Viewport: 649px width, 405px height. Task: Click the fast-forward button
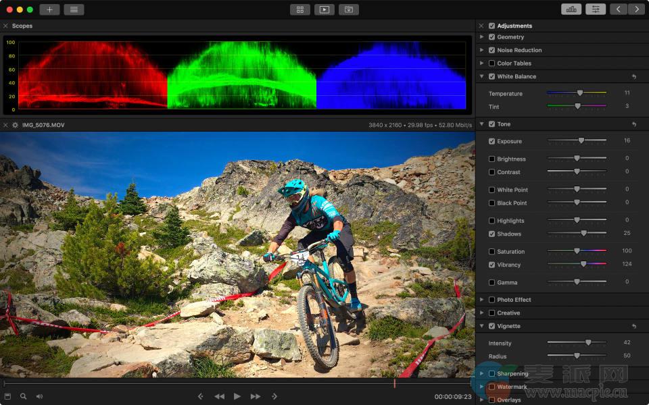(x=256, y=396)
